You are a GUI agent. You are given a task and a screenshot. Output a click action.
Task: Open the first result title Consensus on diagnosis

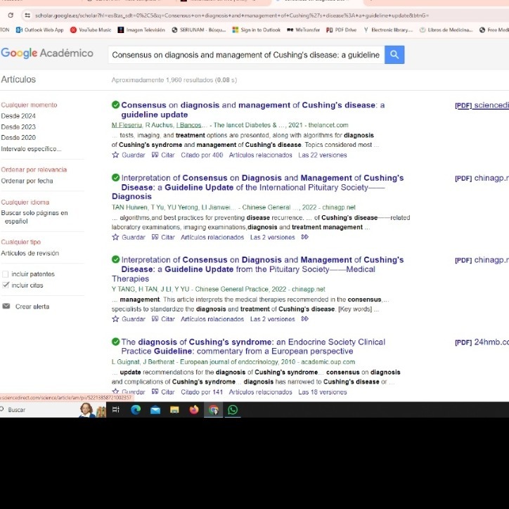coord(252,110)
